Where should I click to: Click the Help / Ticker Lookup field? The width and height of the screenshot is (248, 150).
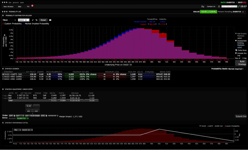[229, 6]
